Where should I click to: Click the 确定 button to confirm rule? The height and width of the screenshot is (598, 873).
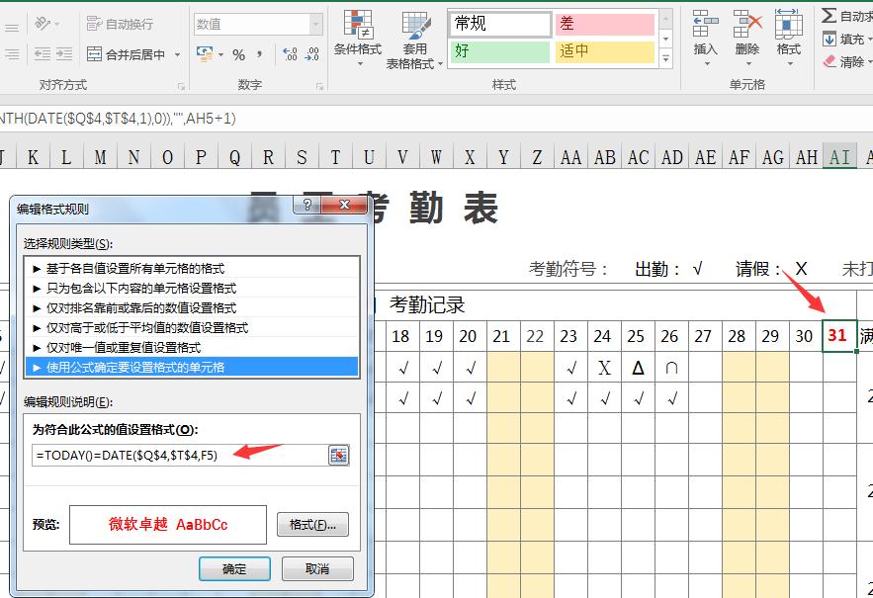(234, 568)
